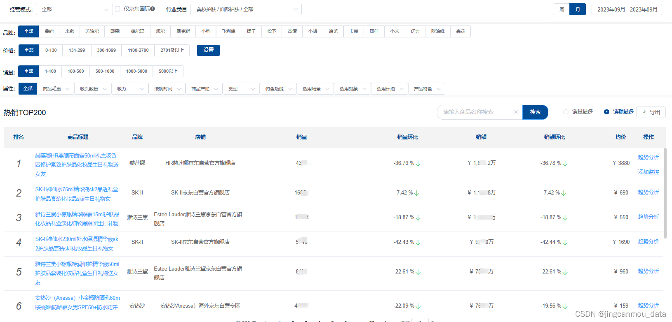Select the 0-130 price filter

click(x=51, y=50)
